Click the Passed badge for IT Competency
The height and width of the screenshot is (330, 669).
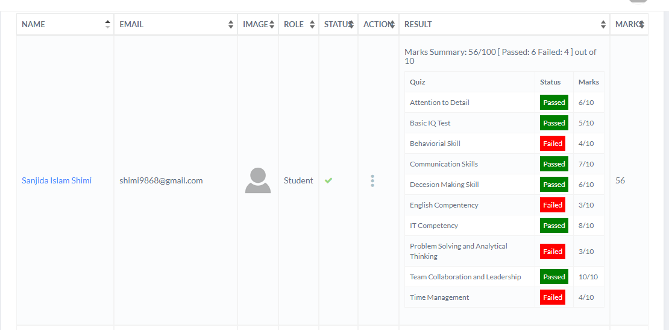554,226
